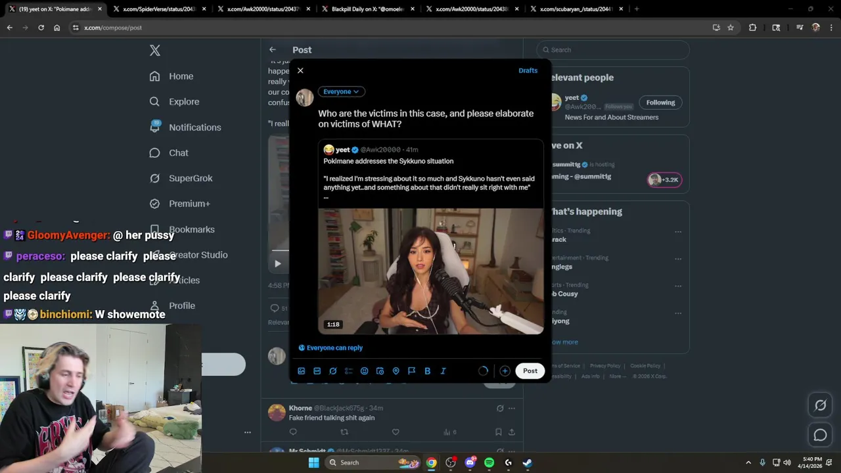Like Khorne's reply

[x=396, y=432]
